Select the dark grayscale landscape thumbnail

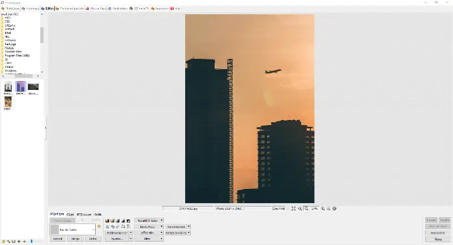coord(33,87)
